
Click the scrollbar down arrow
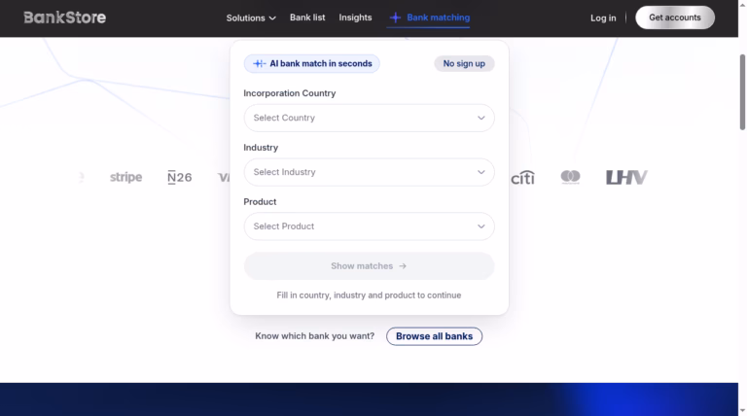coord(743,411)
